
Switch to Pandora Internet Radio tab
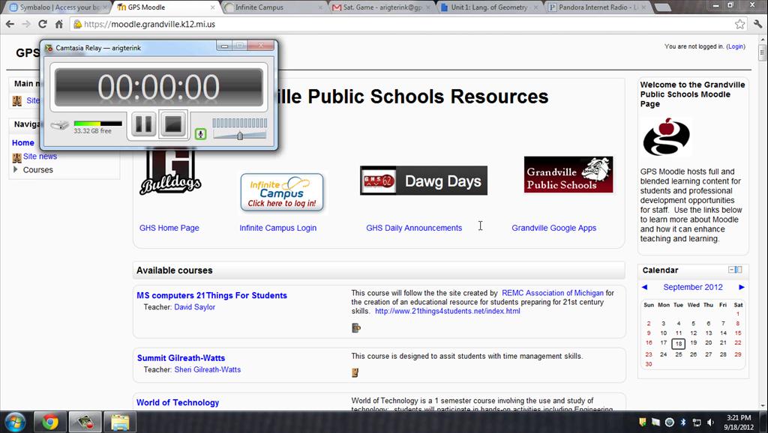pyautogui.click(x=598, y=7)
